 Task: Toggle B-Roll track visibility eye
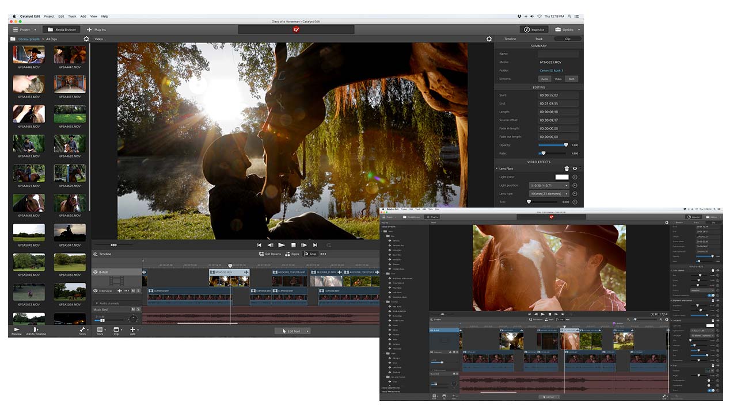[x=96, y=272]
